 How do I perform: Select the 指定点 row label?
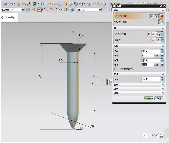coord(118,40)
